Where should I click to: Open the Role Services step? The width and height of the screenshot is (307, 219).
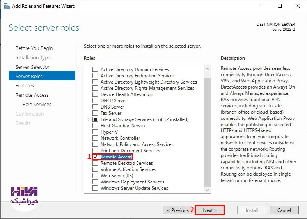(x=37, y=104)
